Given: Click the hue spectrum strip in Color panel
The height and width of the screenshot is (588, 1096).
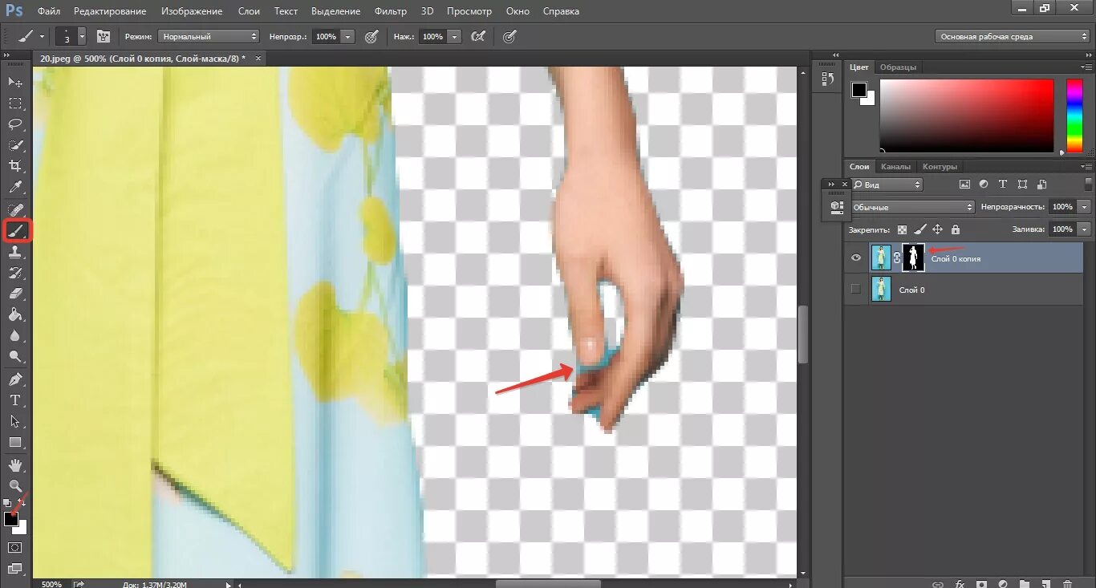Looking at the screenshot, I should (1074, 116).
